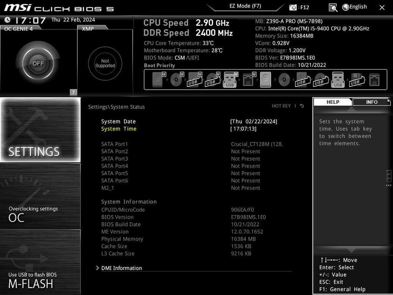Click the MSI Click BIOS 5 logo
393x295 pixels.
point(59,8)
